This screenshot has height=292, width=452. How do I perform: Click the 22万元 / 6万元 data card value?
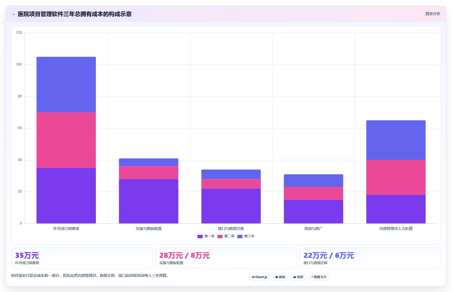point(329,256)
